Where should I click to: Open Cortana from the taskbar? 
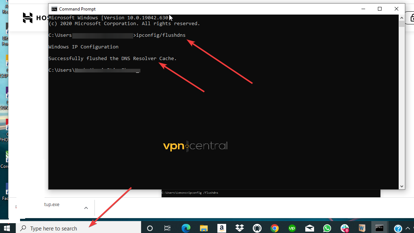(150, 228)
